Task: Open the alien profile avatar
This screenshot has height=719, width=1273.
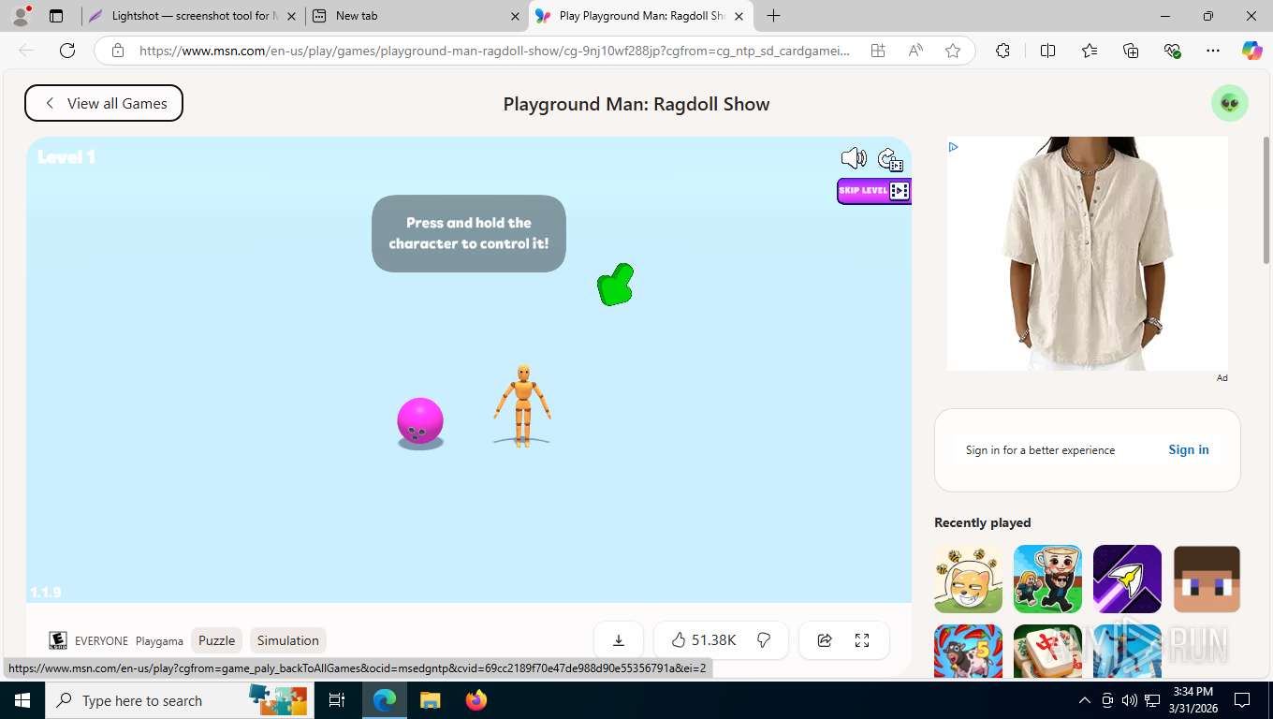Action: (1230, 103)
